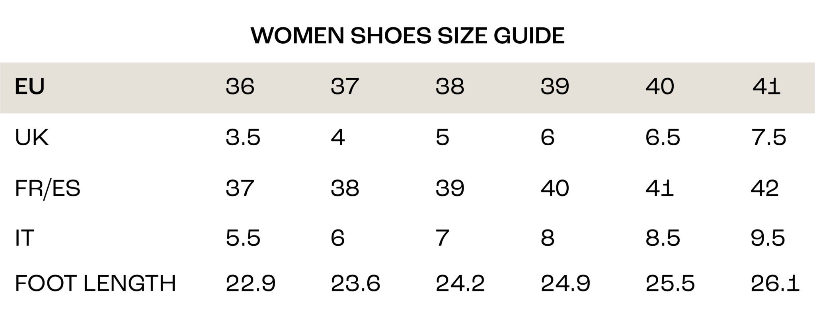Image resolution: width=815 pixels, height=320 pixels.
Task: Select FR/ES size 37
Action: [x=240, y=188]
